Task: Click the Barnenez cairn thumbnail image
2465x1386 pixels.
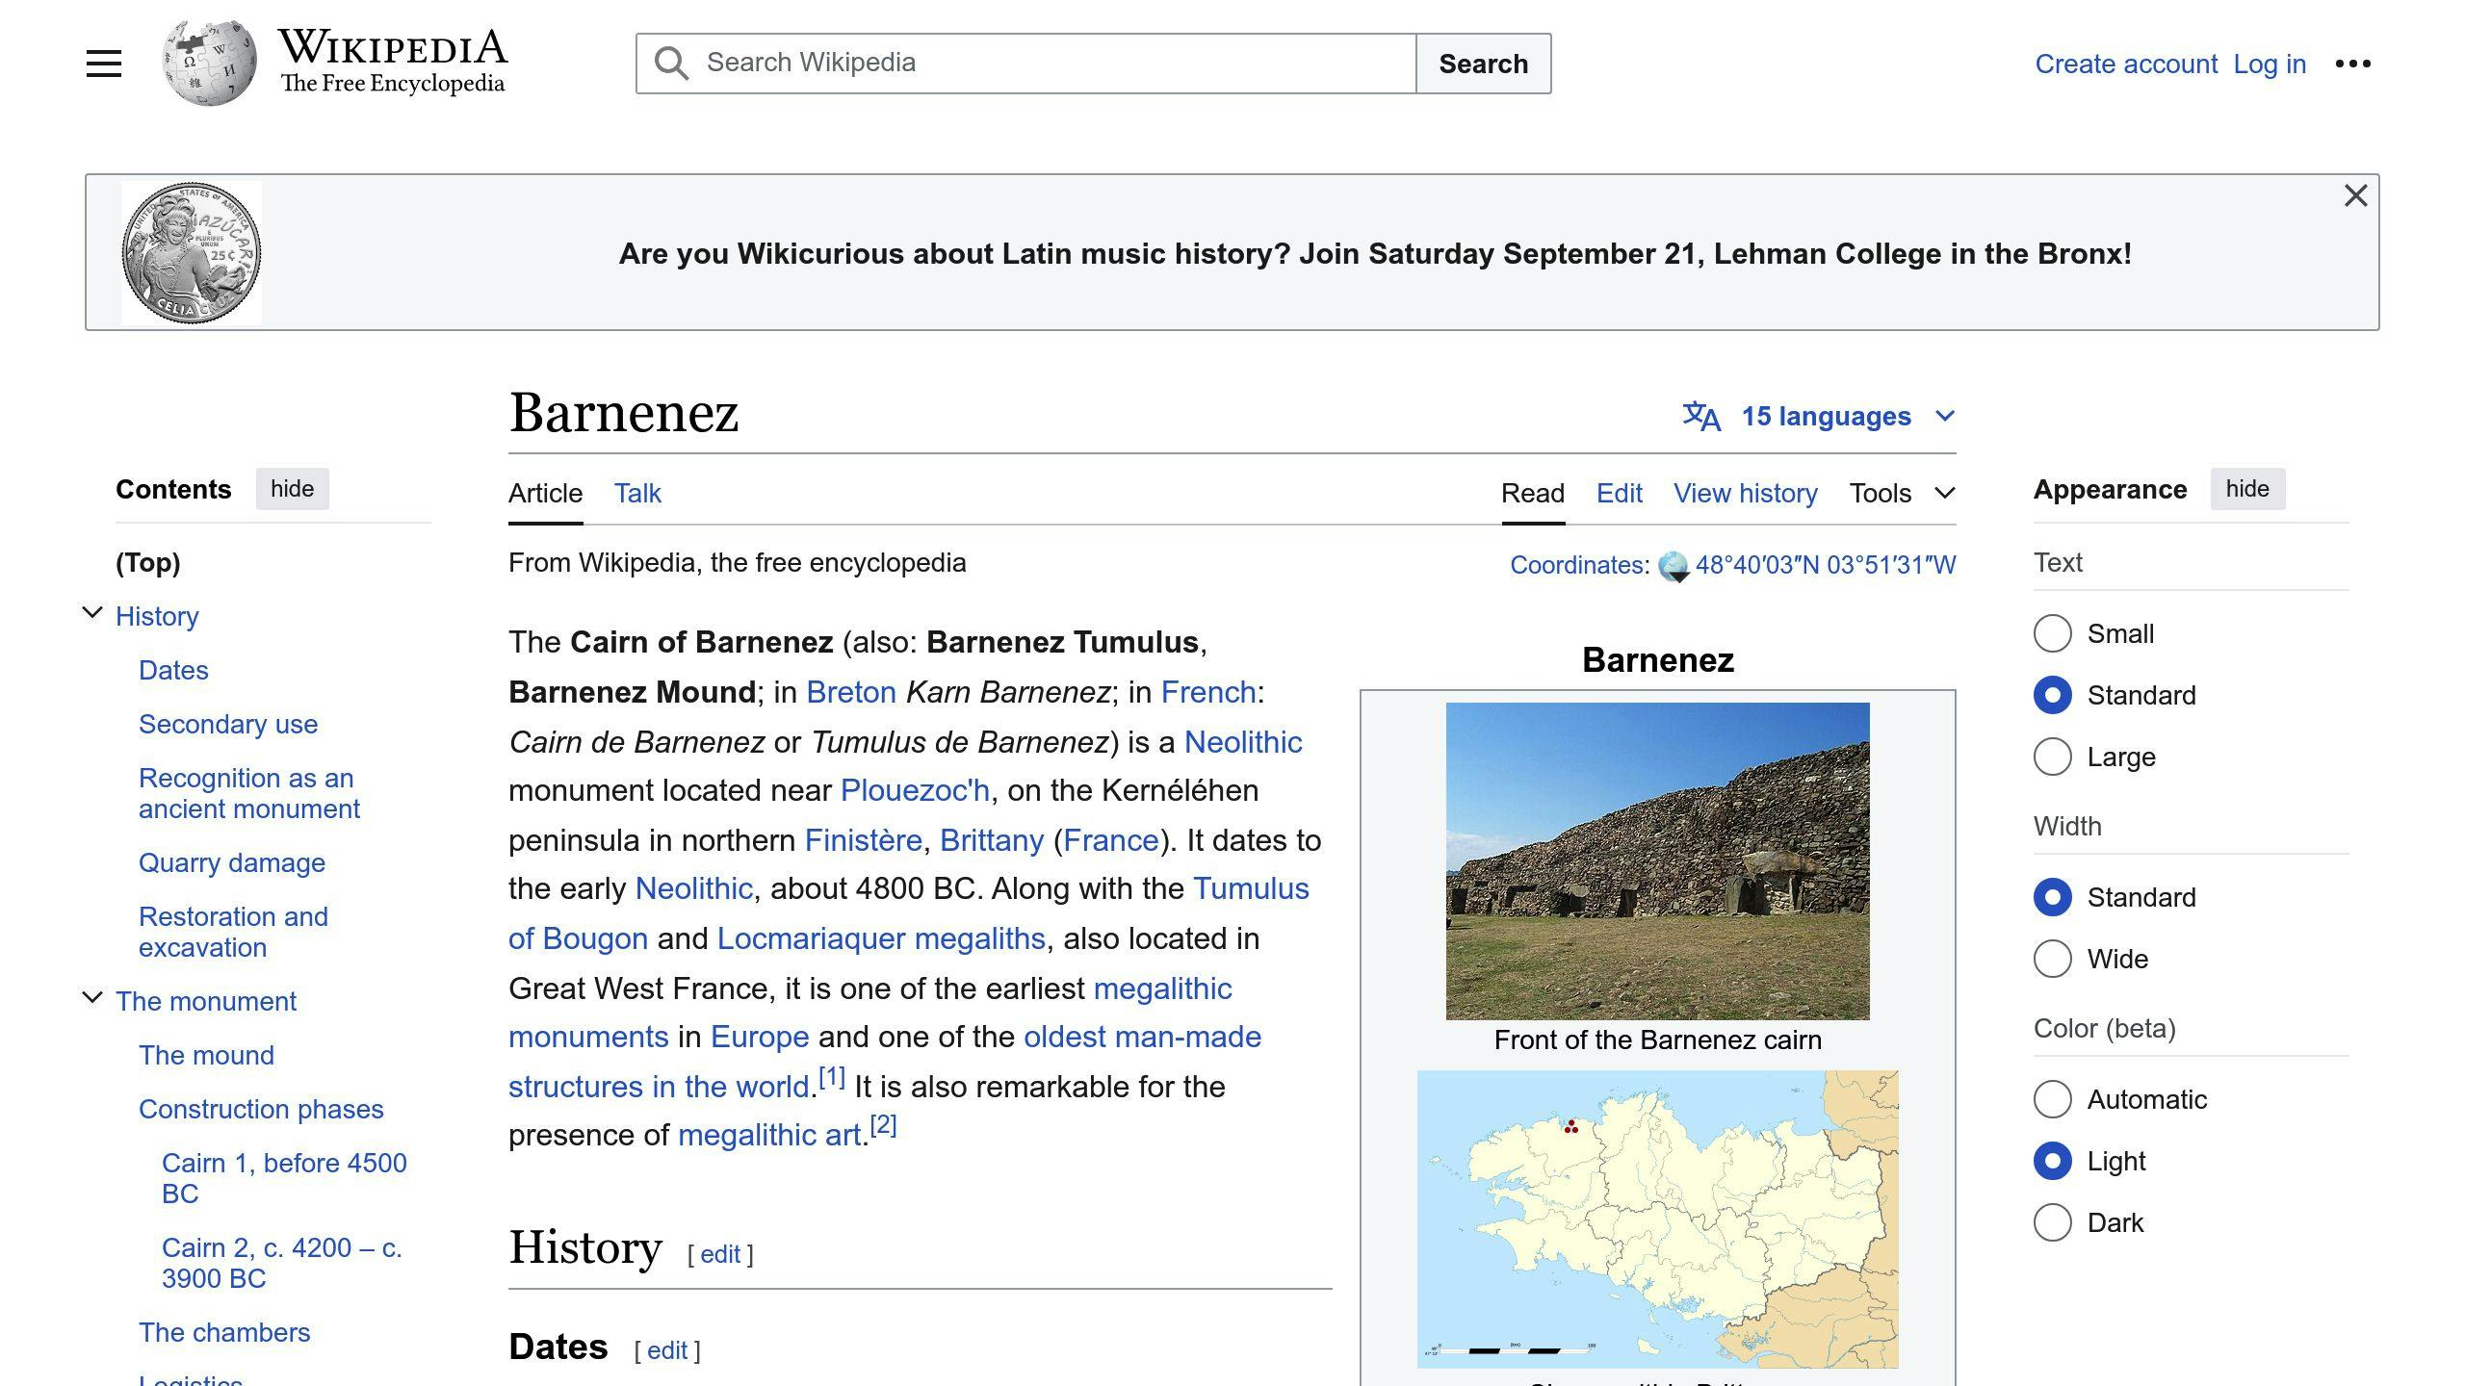Action: pos(1657,860)
